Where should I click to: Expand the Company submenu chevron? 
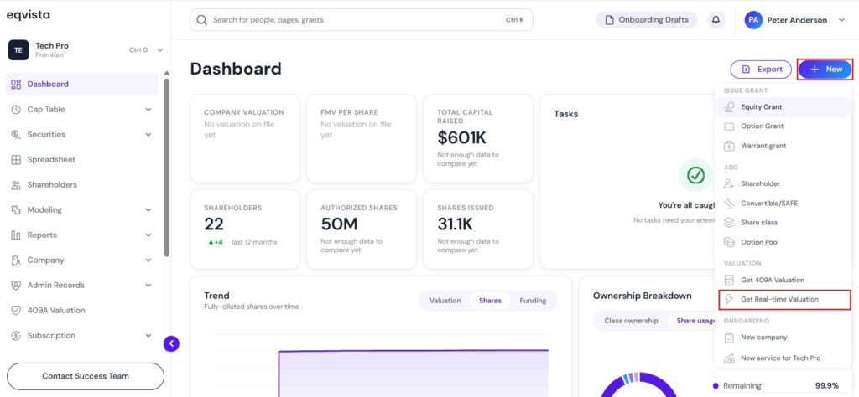pyautogui.click(x=148, y=260)
